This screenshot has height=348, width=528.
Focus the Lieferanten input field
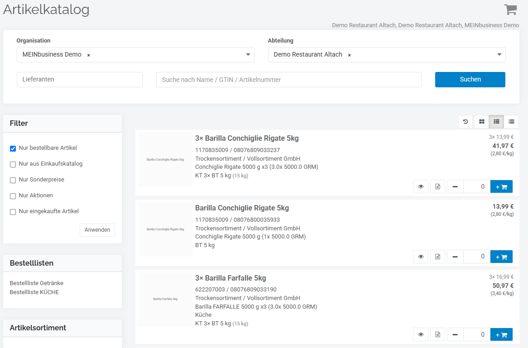79,80
